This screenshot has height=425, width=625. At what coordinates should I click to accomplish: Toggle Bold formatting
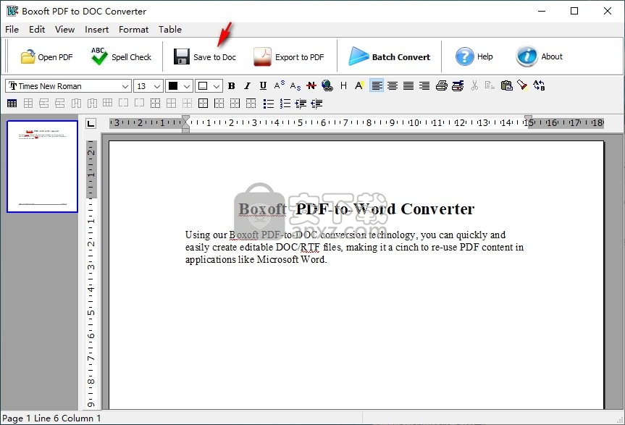231,86
